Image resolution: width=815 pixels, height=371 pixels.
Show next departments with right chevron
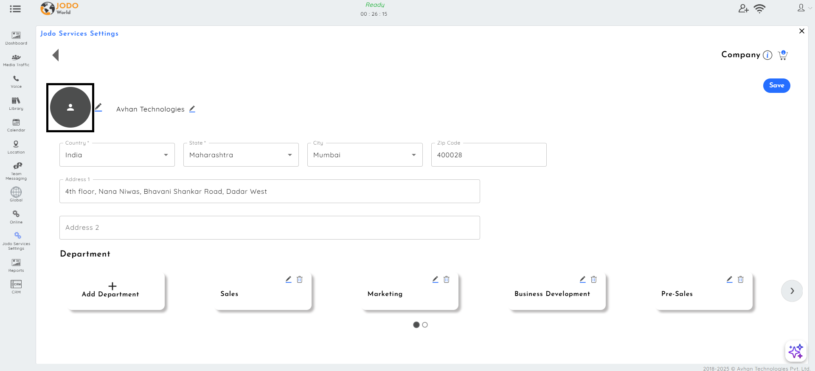tap(792, 291)
